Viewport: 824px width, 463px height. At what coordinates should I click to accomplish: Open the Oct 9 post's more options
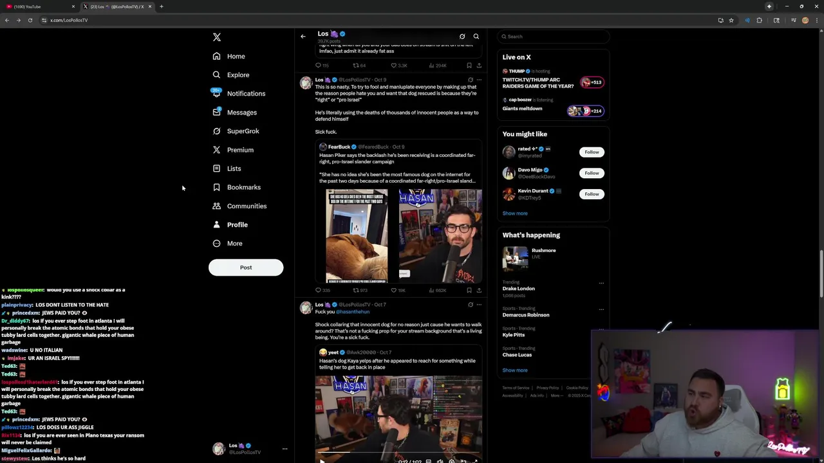click(x=479, y=80)
